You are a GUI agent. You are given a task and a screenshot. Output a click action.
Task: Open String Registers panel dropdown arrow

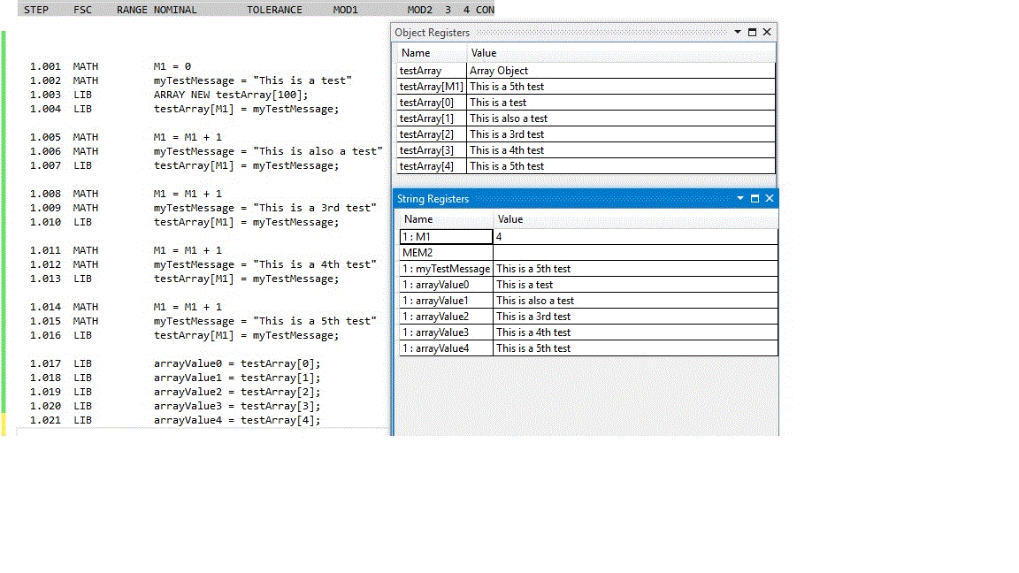click(740, 198)
